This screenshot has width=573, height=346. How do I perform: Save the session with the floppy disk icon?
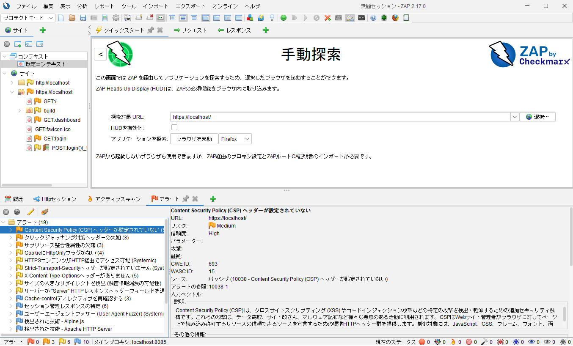[83, 18]
